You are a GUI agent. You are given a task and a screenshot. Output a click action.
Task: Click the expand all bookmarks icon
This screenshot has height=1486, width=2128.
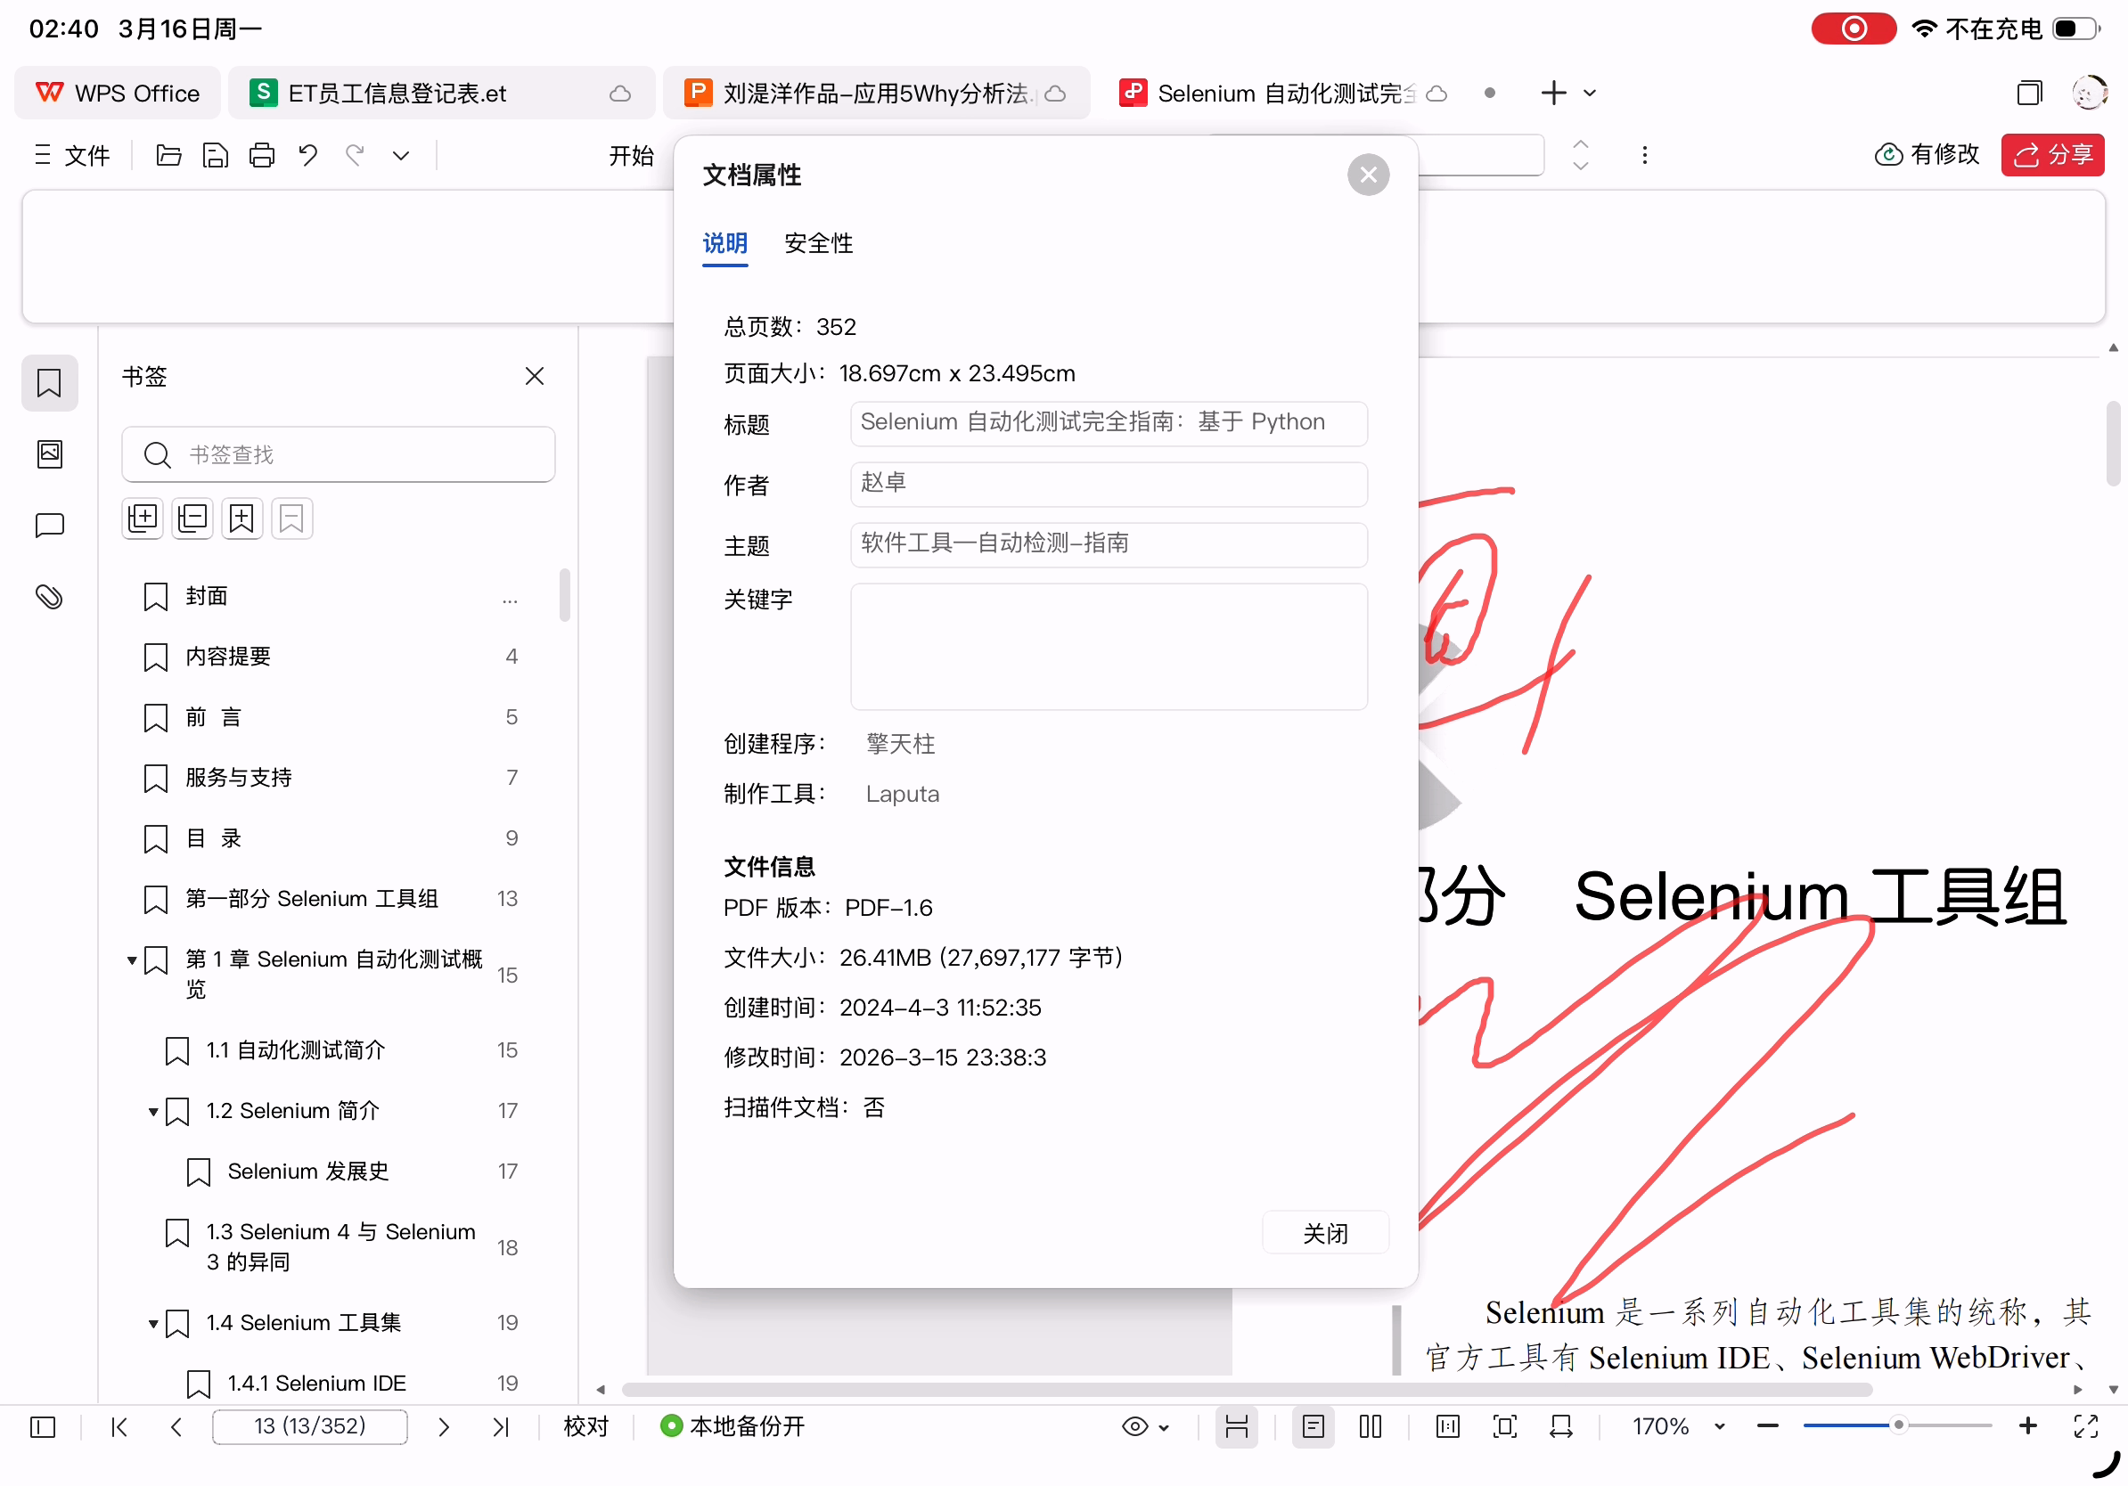143,518
